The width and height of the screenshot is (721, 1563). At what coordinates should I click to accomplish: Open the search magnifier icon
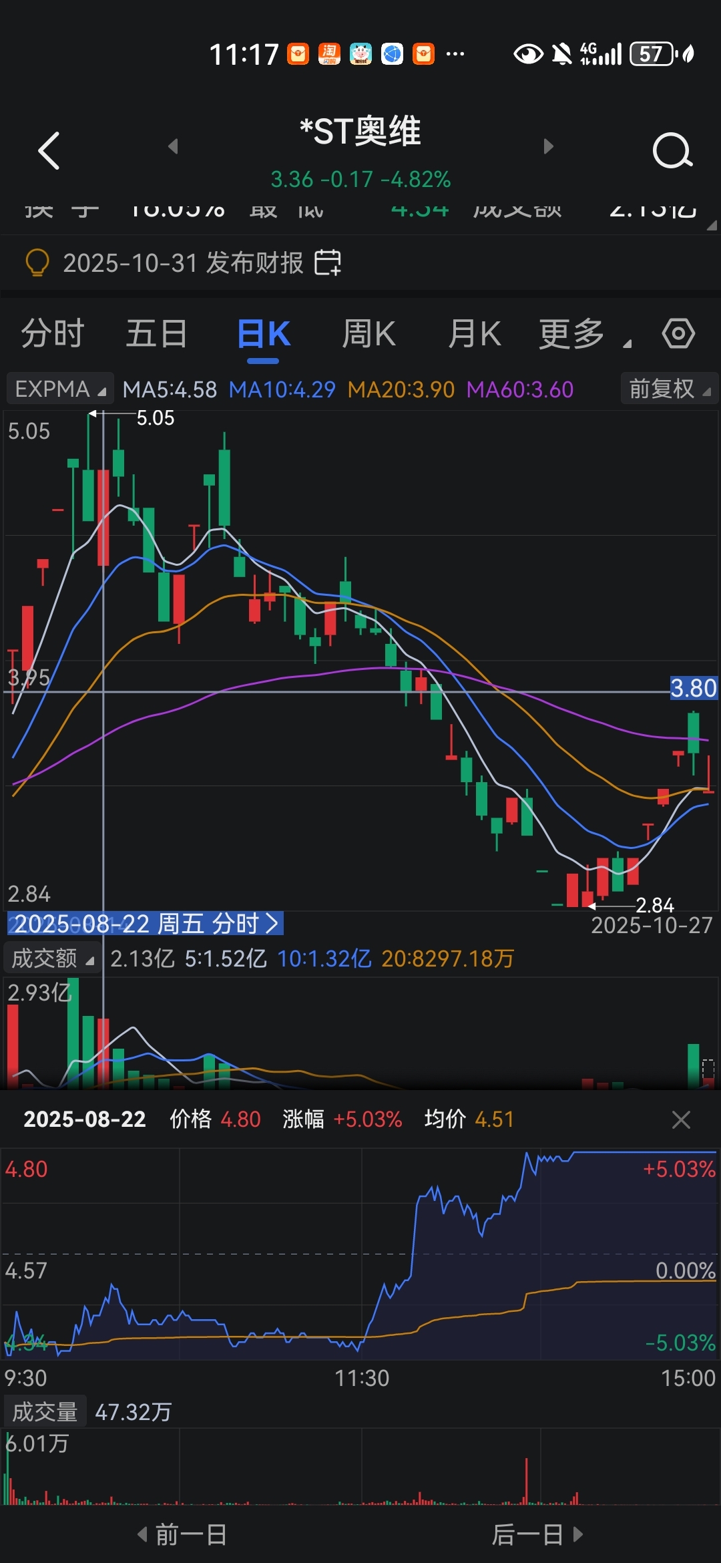click(672, 150)
